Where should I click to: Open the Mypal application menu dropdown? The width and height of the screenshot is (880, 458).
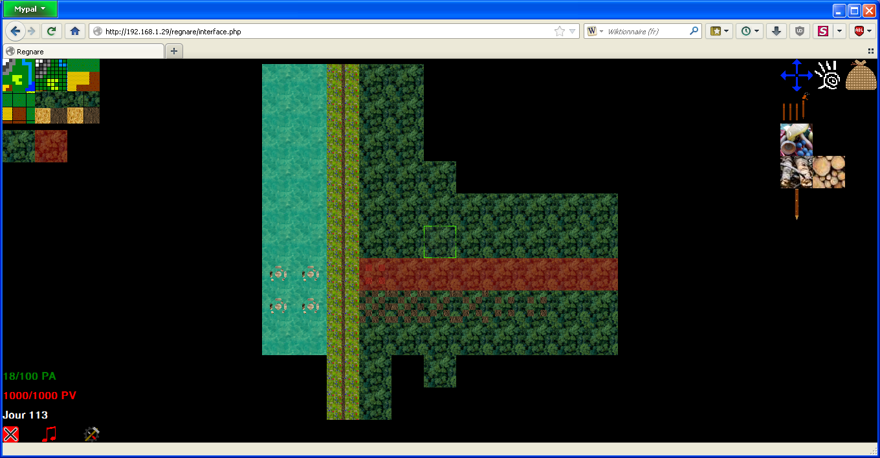tap(30, 9)
